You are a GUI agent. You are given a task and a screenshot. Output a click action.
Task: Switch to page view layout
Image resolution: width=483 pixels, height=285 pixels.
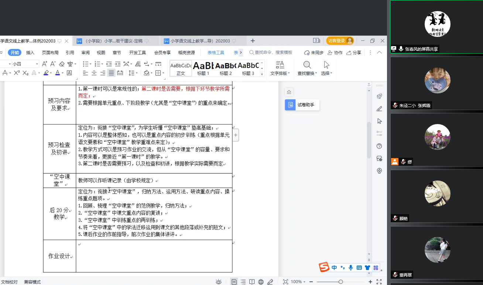click(234, 282)
